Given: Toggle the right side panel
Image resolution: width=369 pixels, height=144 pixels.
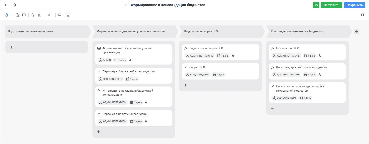Looking at the screenshot, I should 363,15.
